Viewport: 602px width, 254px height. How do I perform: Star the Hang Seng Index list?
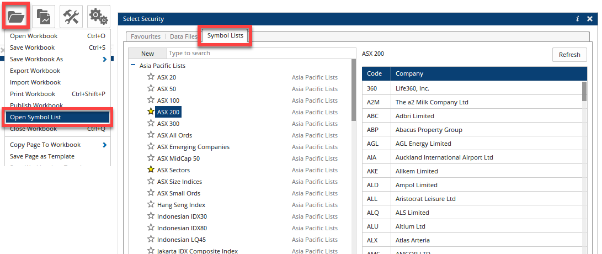(x=151, y=204)
